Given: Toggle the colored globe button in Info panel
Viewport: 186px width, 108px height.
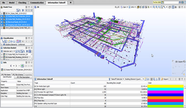Looking at the screenshot, I should pos(22,66).
